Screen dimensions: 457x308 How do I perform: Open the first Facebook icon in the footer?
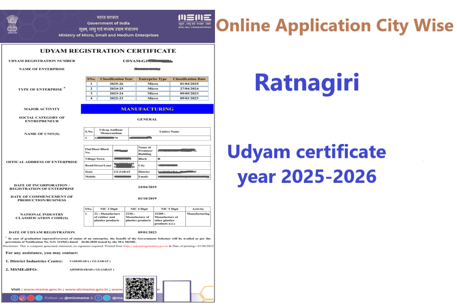click(x=14, y=298)
